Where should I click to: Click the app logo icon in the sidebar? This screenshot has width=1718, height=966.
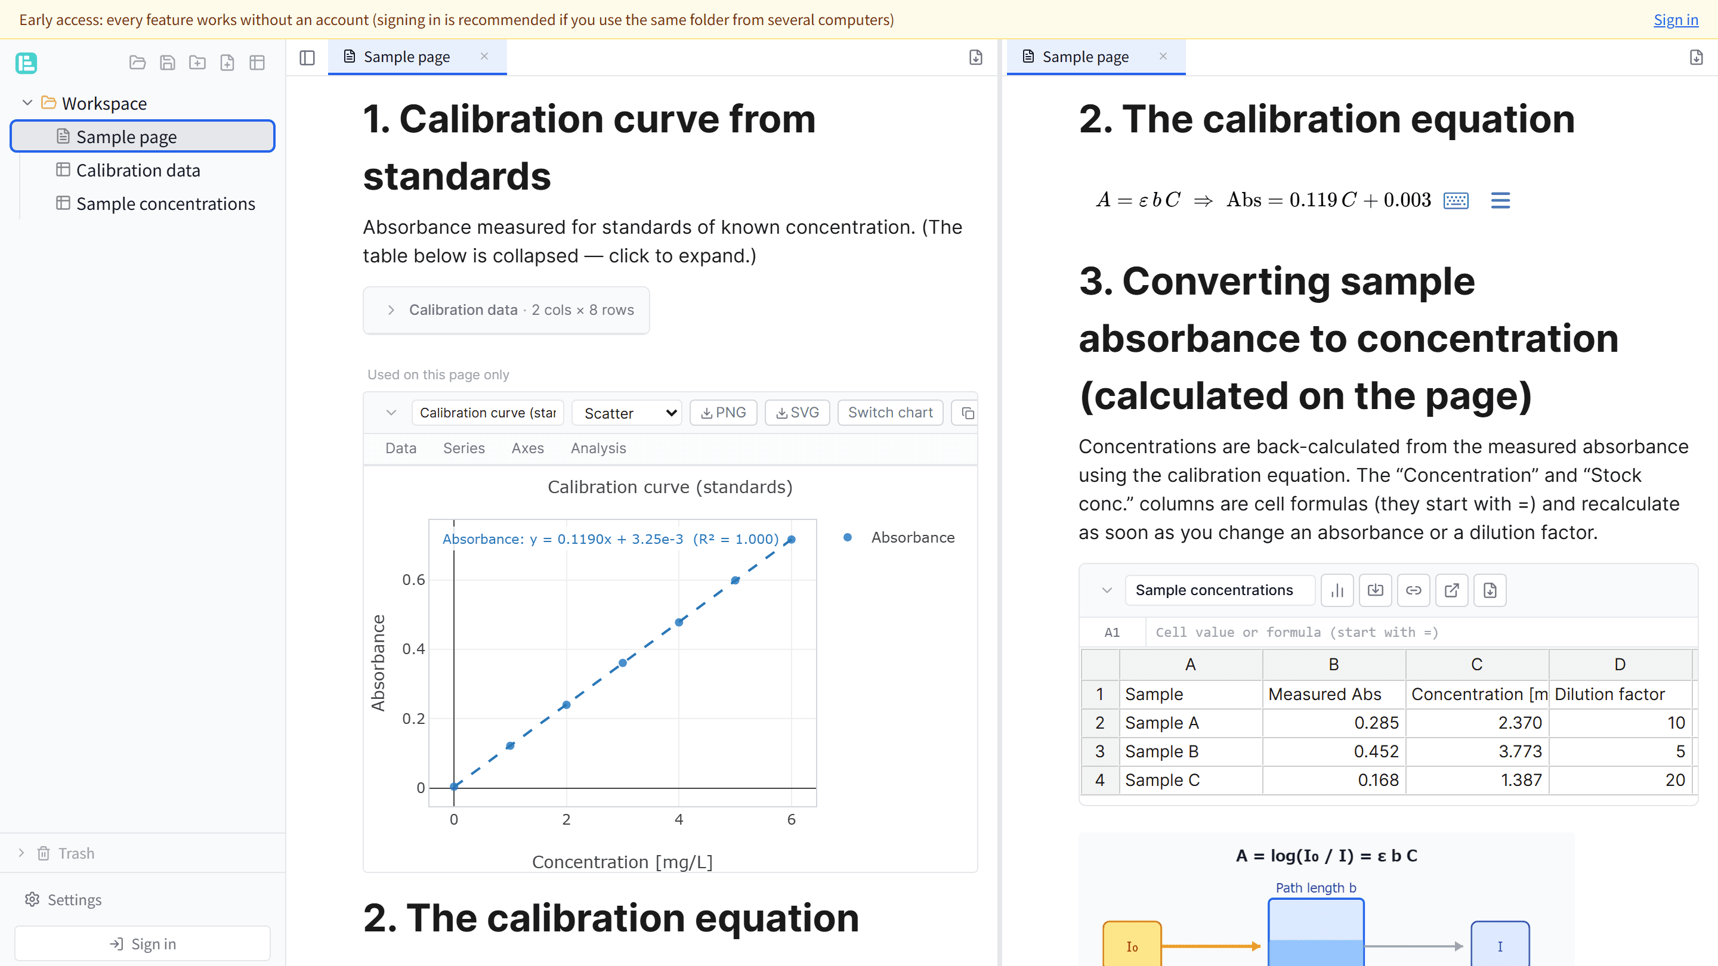tap(26, 63)
